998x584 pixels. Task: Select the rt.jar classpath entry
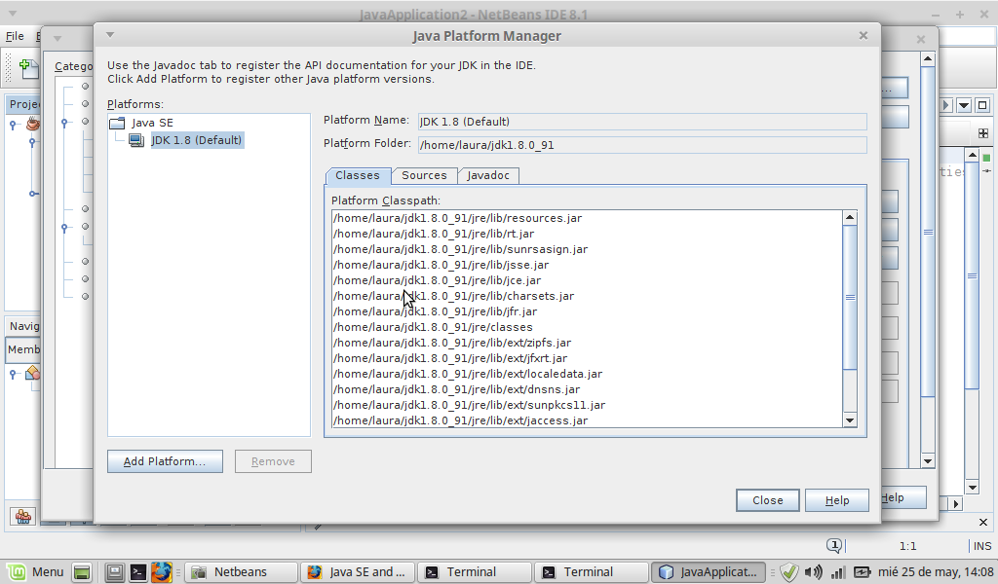(x=434, y=234)
